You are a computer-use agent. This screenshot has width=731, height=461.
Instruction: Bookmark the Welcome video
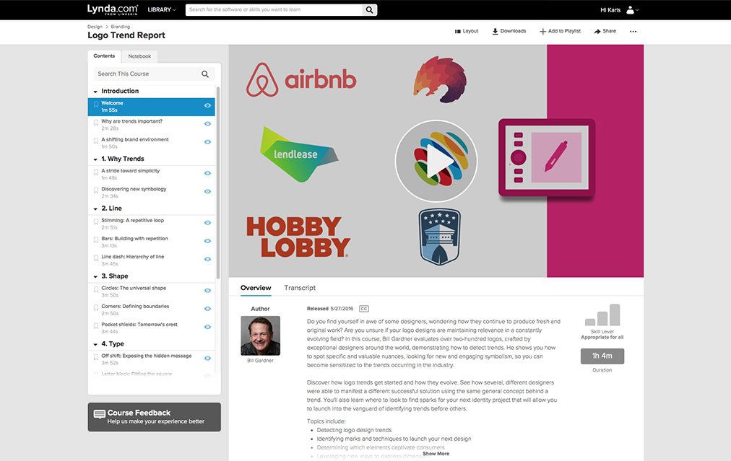point(96,105)
